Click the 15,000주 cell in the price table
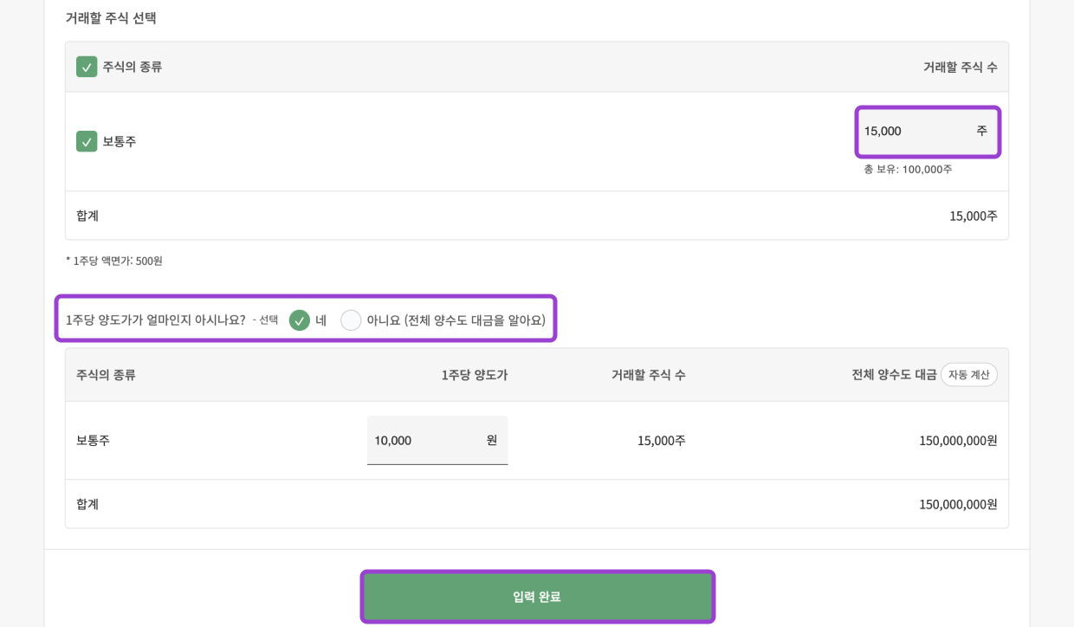This screenshot has height=627, width=1074. click(661, 440)
